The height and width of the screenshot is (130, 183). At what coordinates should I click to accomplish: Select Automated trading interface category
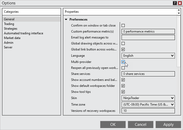(31, 33)
